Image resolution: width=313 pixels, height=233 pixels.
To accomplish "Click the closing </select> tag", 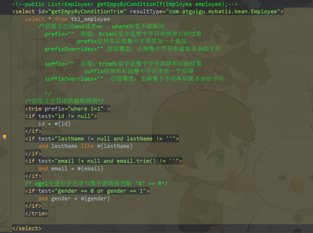I will pos(27,228).
